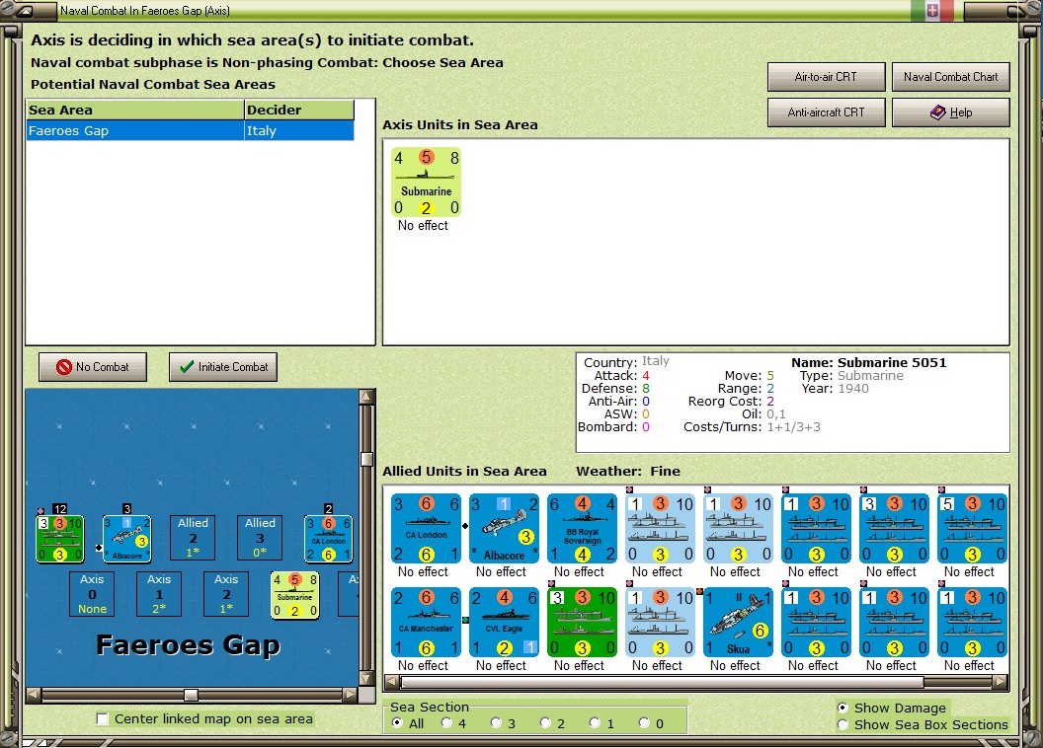Select the CVL Eagle carrier counter
This screenshot has height=748, width=1043.
pos(504,622)
